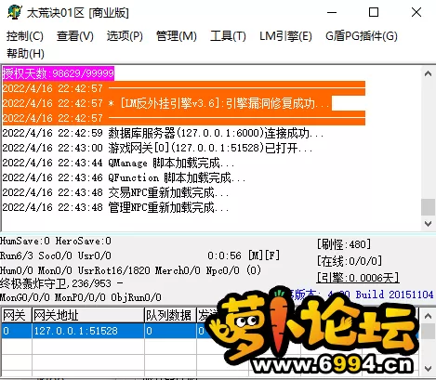Click the MonG0/0/0 MonP0/0/0 status line
Viewport: 436px width, 380px height.
81,297
